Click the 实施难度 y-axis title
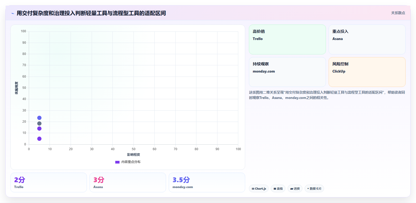Image resolution: width=416 pixels, height=203 pixels. tap(17, 88)
